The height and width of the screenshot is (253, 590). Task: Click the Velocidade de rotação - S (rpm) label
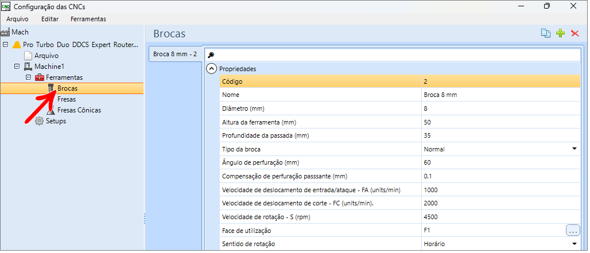coord(267,217)
